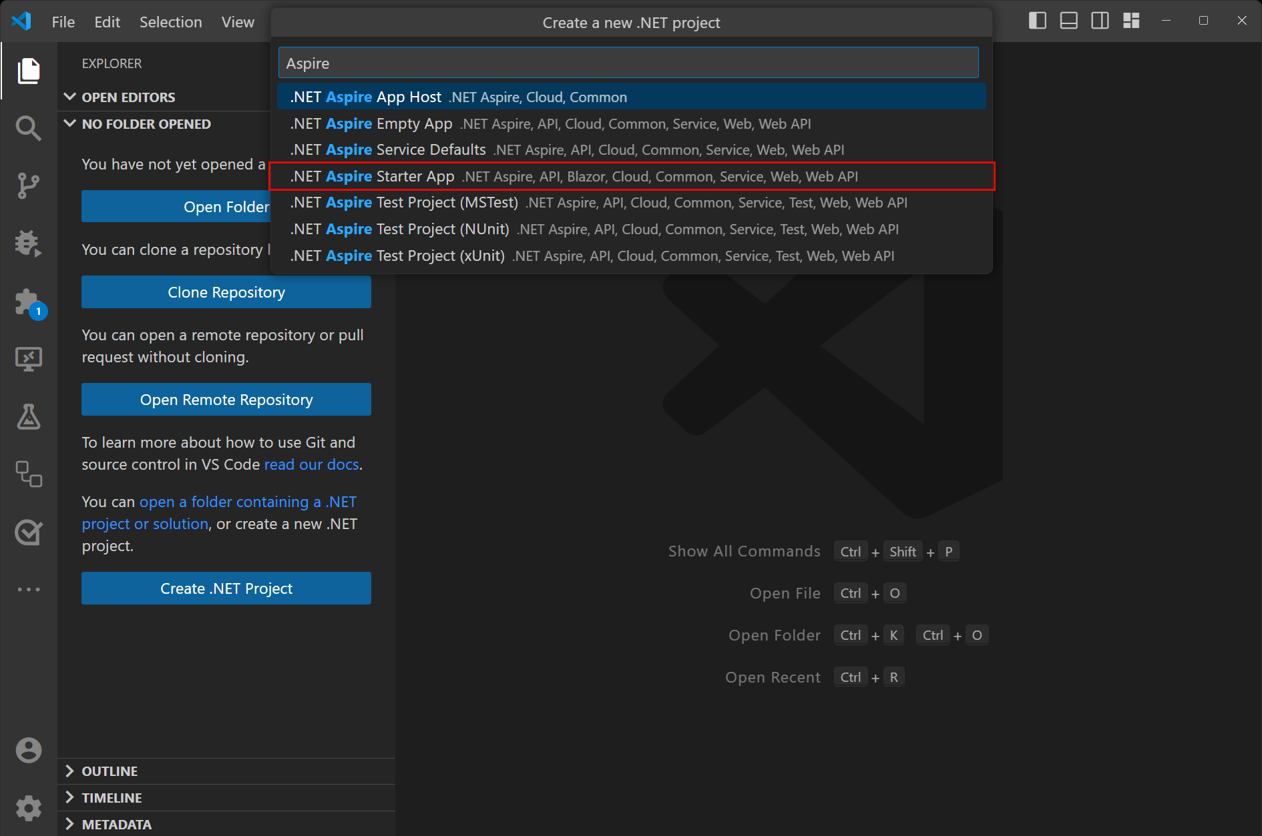The height and width of the screenshot is (836, 1262).
Task: Click the 'Open Recent' shortcut label
Action: pos(773,677)
